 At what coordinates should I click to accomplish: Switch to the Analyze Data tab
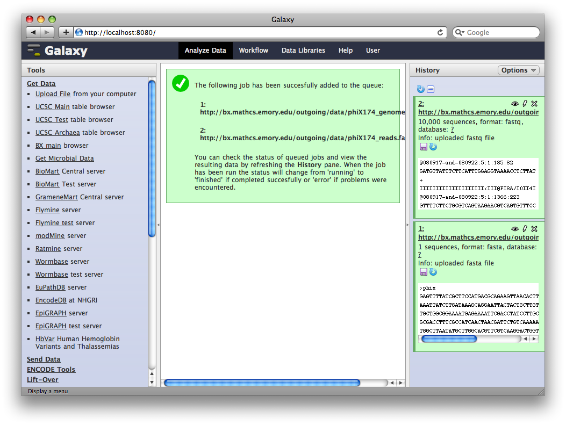click(205, 51)
